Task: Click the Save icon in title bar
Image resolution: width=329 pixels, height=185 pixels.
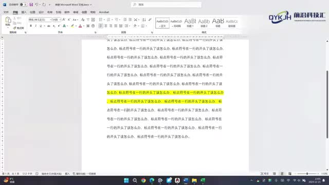Action: coord(31,5)
